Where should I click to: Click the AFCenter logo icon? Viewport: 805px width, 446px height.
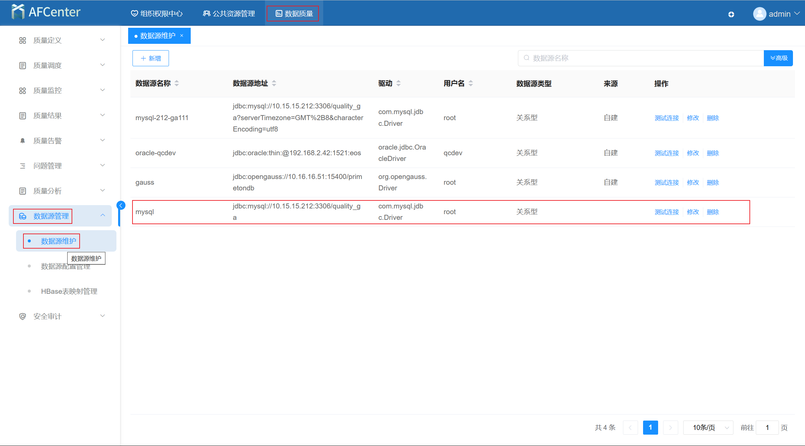[18, 12]
